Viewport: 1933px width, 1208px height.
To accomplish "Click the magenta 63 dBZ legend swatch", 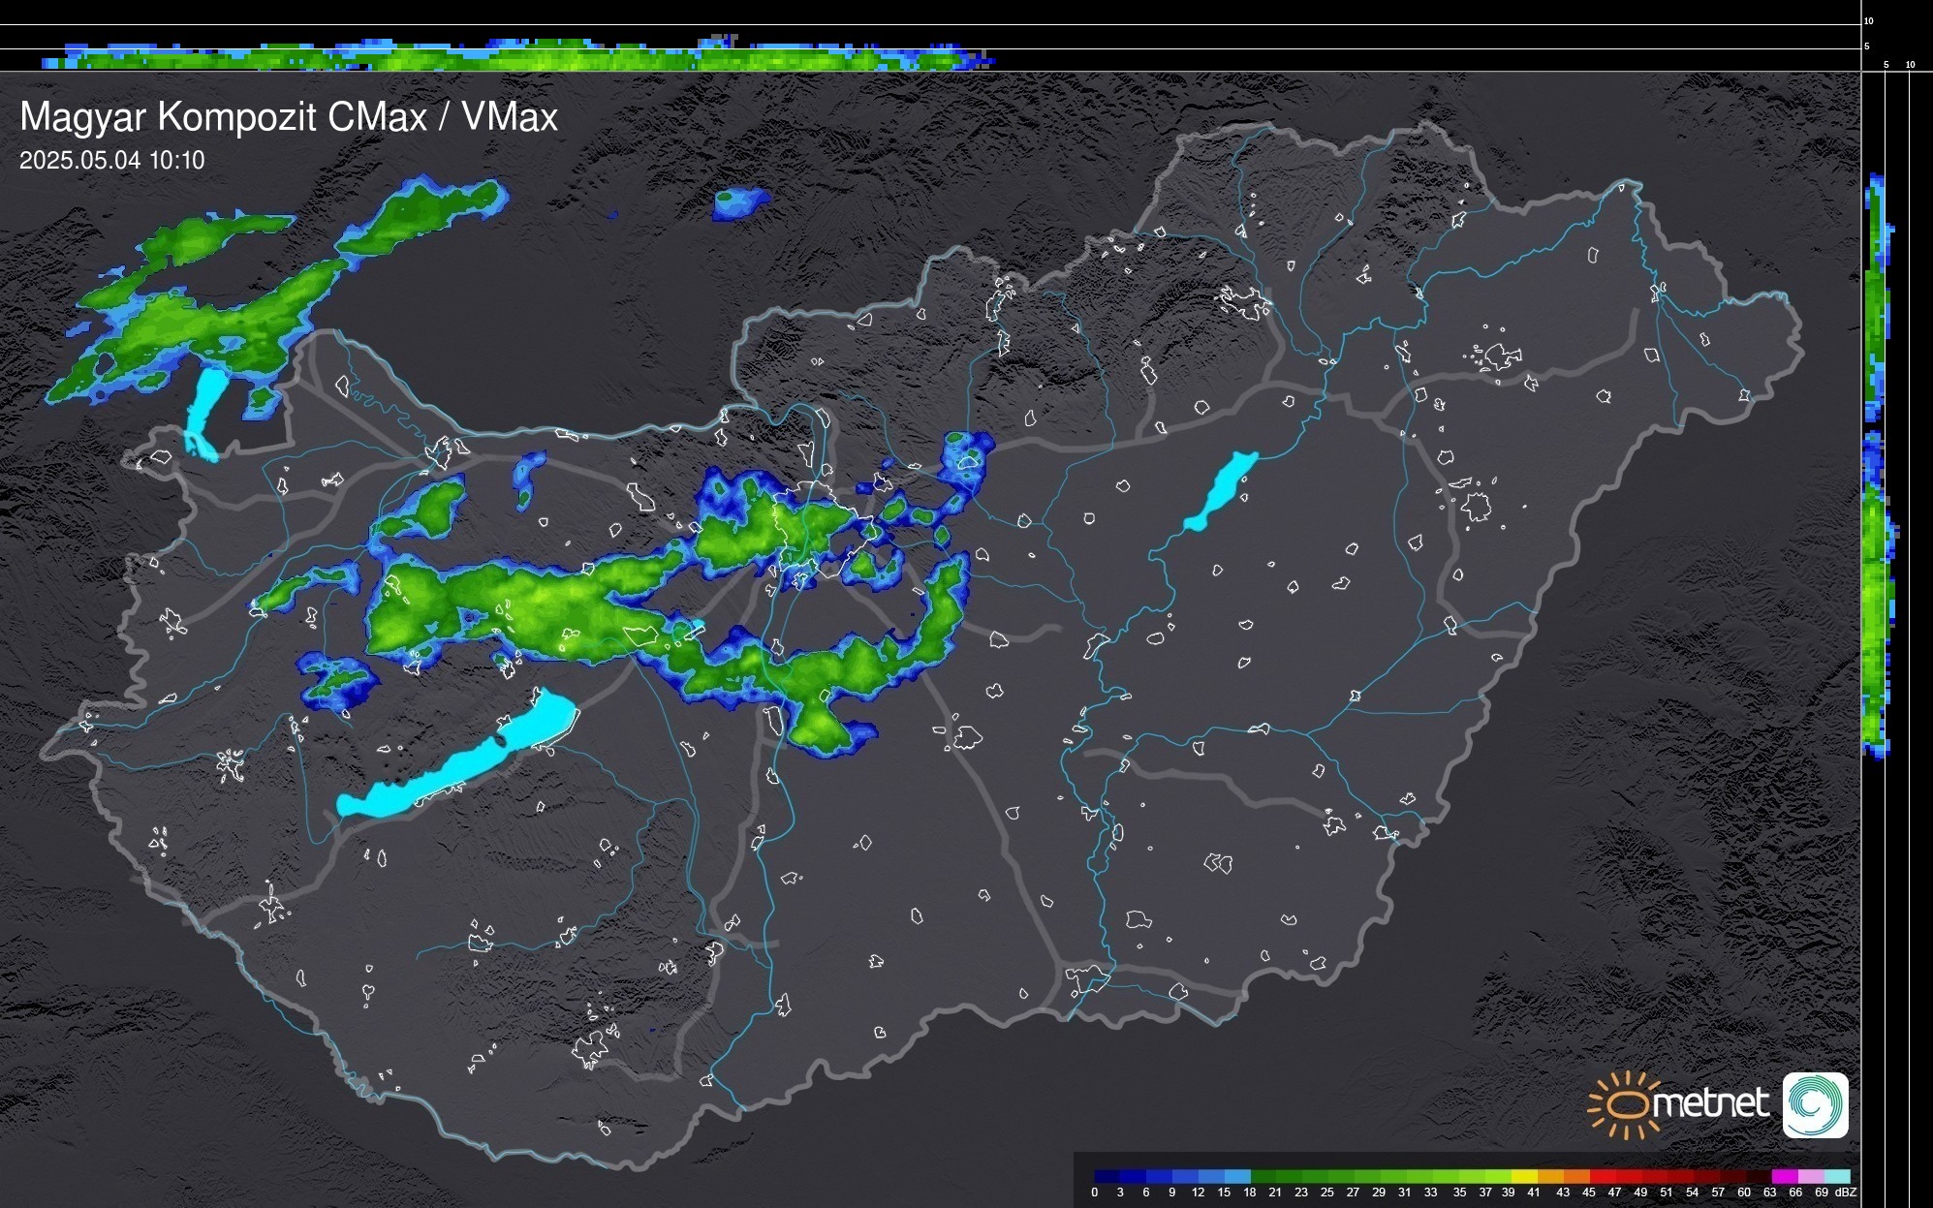I will [1785, 1177].
